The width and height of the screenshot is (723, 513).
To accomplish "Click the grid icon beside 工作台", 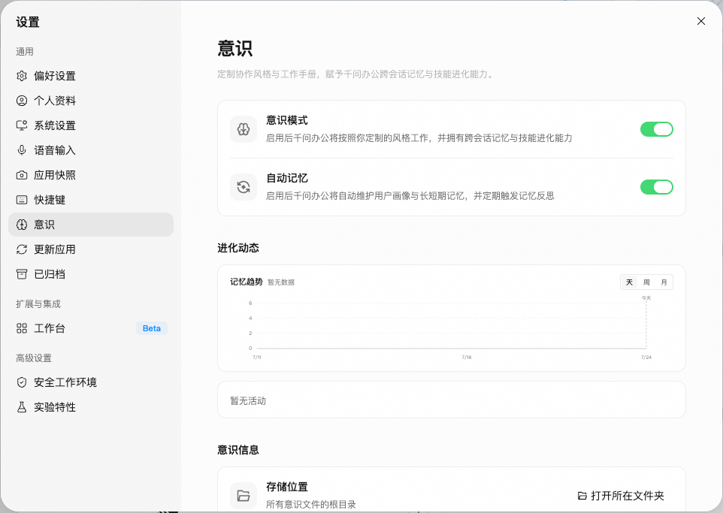I will click(22, 328).
